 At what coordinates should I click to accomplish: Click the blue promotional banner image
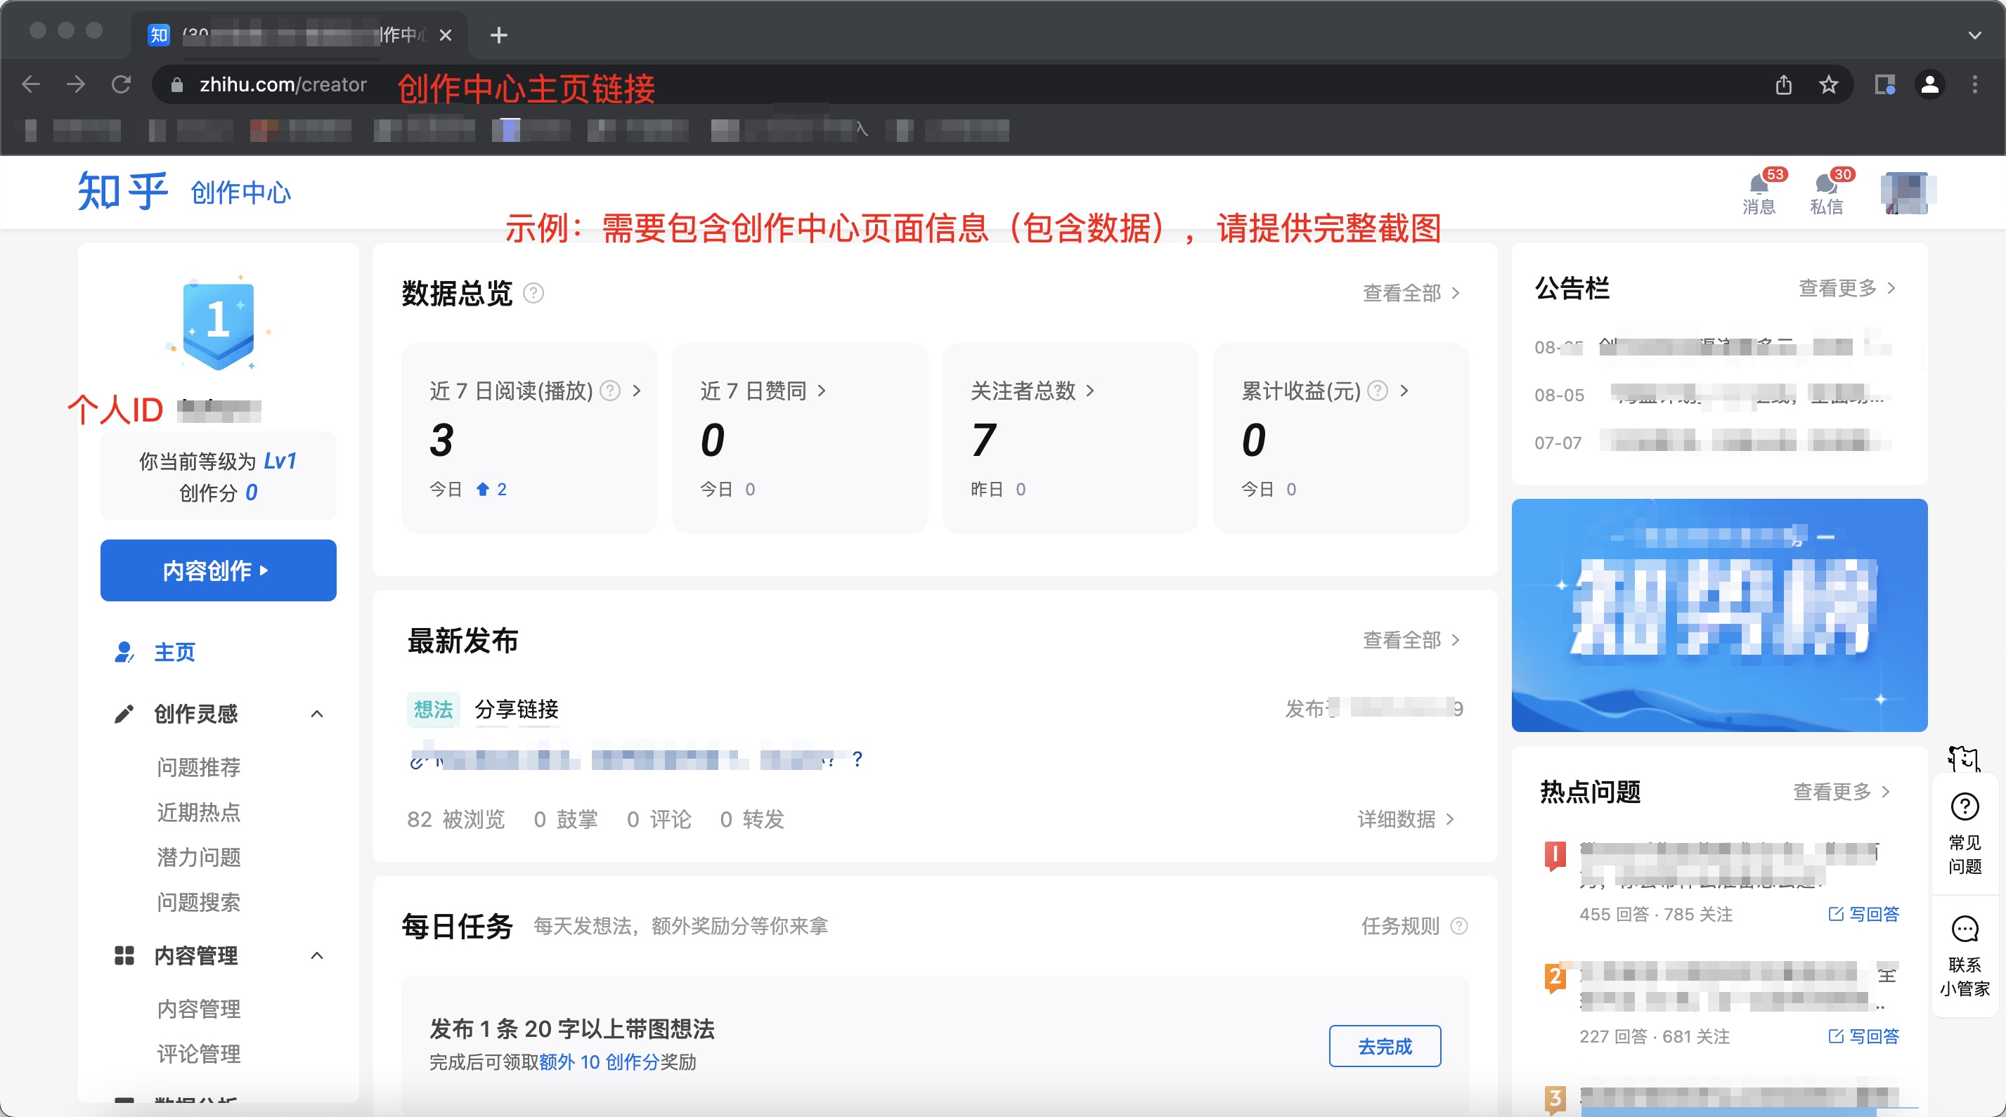click(x=1719, y=615)
